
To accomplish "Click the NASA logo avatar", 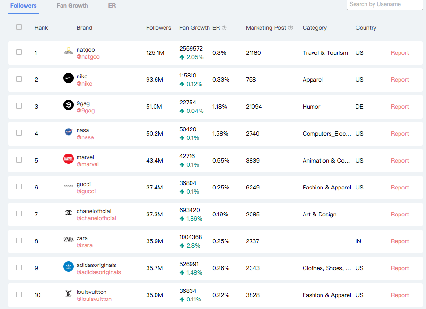I will (68, 131).
